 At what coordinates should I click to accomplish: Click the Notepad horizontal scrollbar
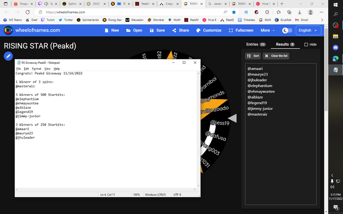[106, 189]
